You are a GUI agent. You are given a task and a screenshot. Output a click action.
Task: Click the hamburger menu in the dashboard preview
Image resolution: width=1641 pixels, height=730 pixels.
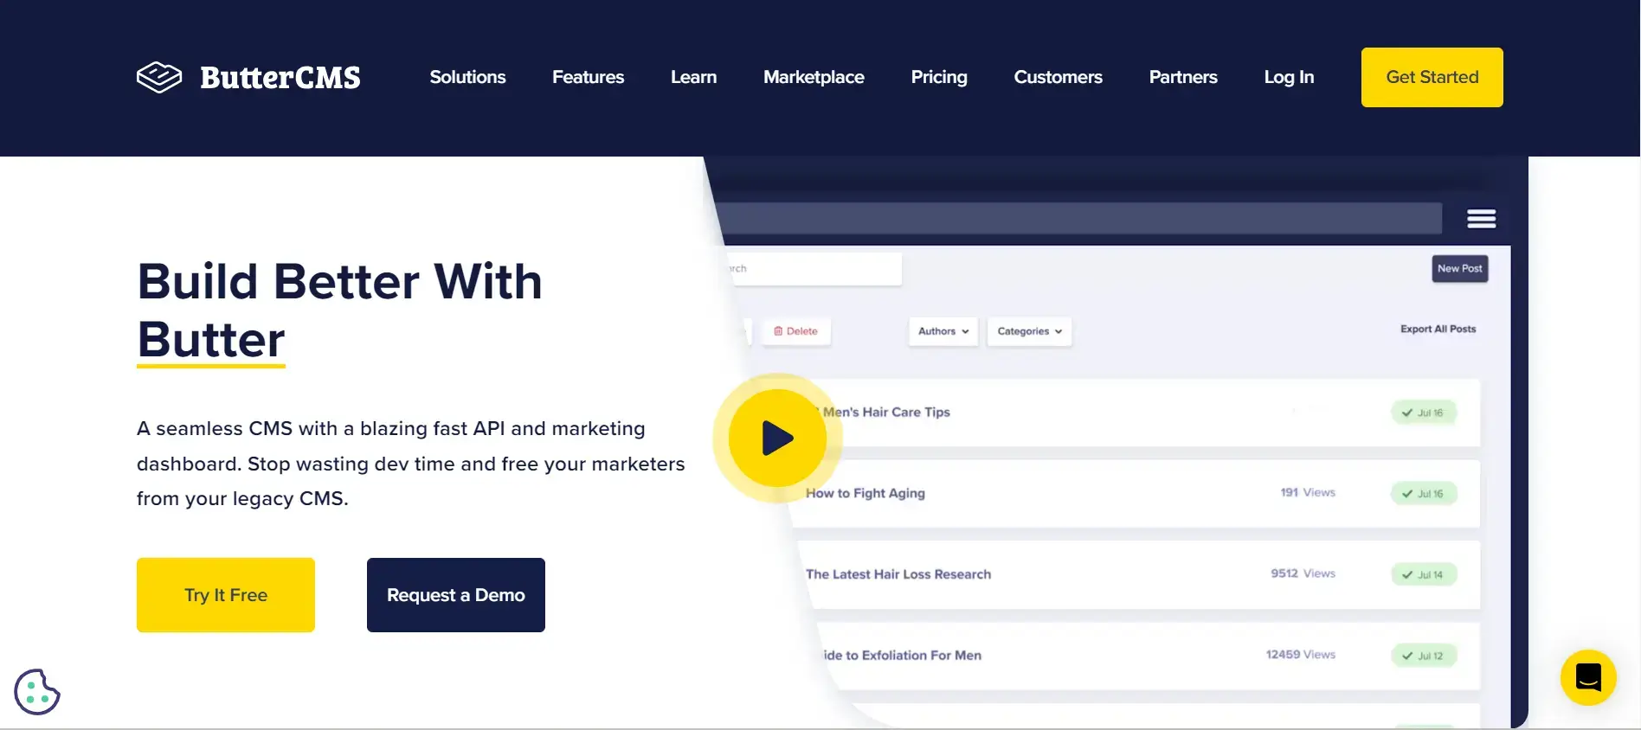coord(1482,219)
